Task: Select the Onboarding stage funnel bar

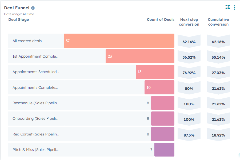Action: pos(163,118)
